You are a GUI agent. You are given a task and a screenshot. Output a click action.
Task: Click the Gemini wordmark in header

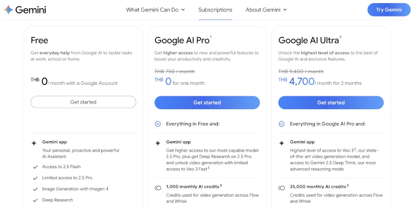[30, 10]
